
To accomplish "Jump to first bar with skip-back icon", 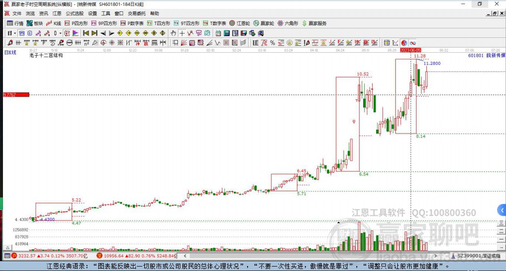I will (x=86, y=33).
